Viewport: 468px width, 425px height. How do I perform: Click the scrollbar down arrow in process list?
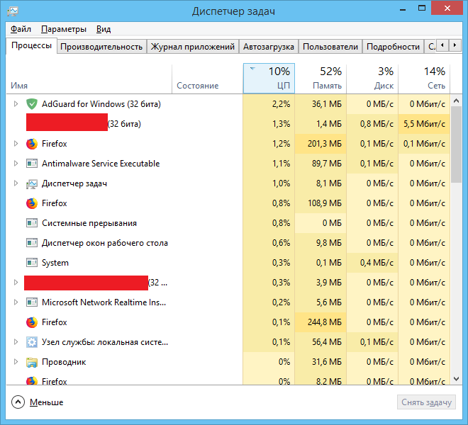[456, 379]
